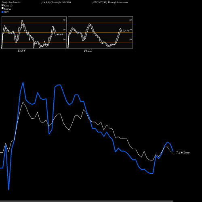This screenshot has height=202, width=202.
Task: Click the 20 axis label in FULL chart
Action: click(130, 39)
